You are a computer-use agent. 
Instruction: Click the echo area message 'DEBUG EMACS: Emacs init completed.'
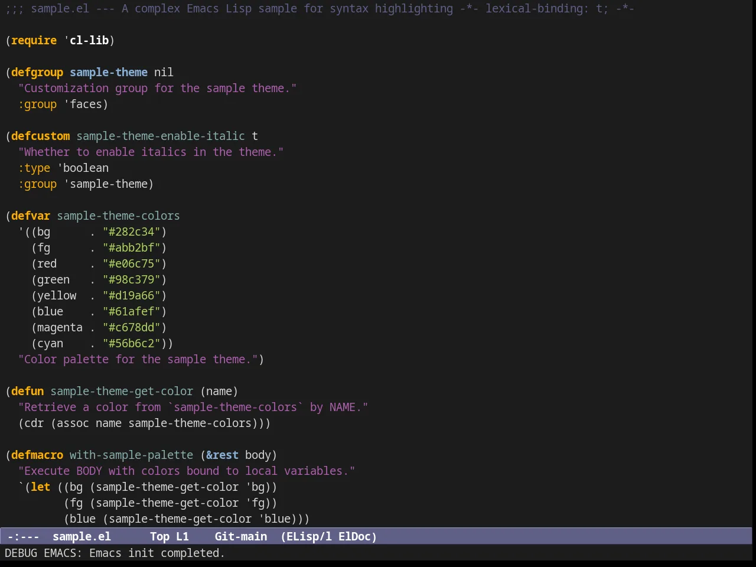[x=115, y=553]
